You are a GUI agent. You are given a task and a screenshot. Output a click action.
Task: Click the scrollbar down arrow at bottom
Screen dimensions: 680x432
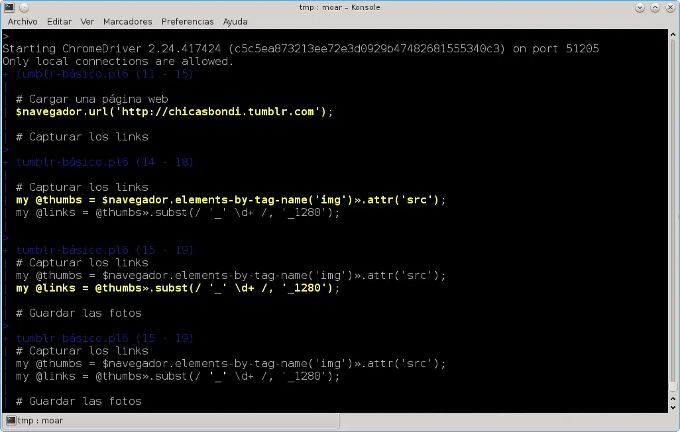[x=673, y=407]
